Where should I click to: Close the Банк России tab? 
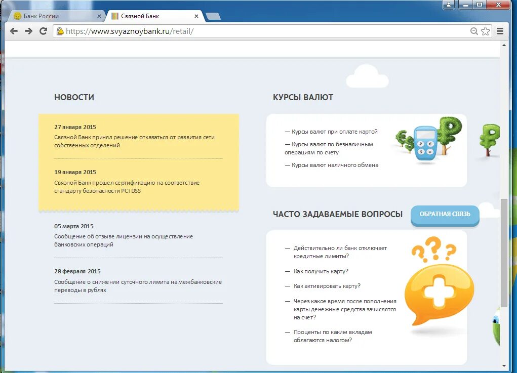point(99,16)
